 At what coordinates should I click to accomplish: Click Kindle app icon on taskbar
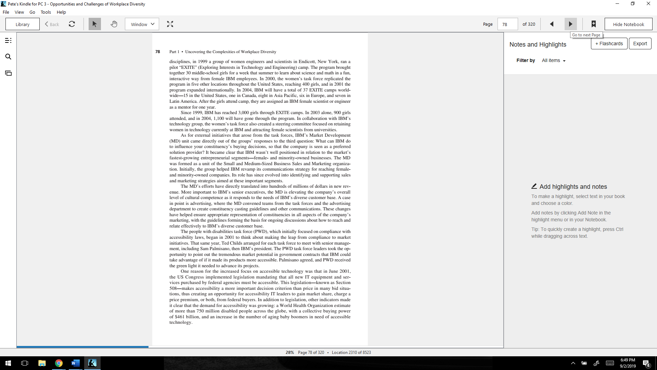click(92, 363)
